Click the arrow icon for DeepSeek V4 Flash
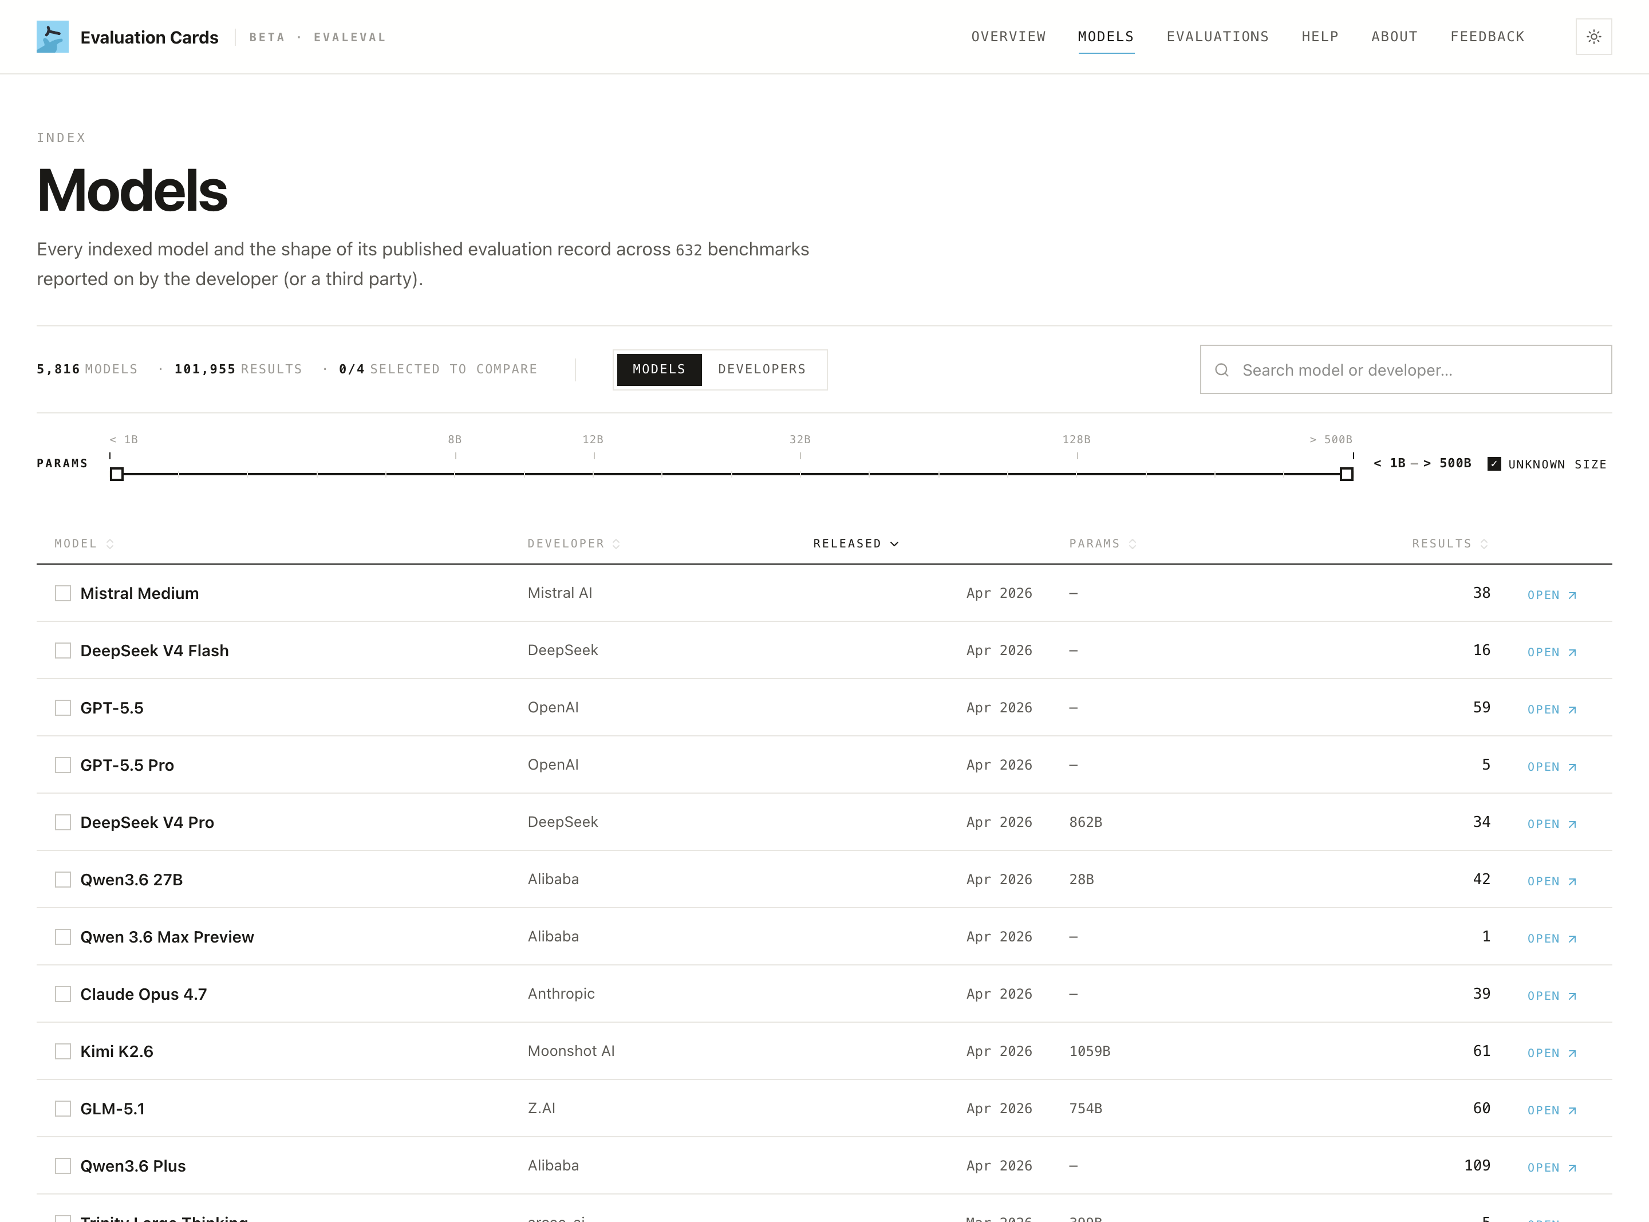The width and height of the screenshot is (1649, 1222). click(x=1572, y=652)
